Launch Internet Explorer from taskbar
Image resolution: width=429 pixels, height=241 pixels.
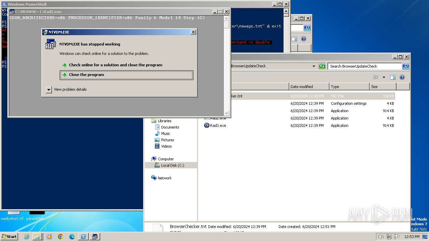pyautogui.click(x=26, y=237)
